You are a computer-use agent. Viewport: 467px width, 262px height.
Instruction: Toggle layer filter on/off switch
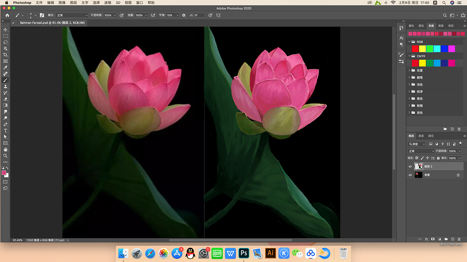click(x=460, y=143)
